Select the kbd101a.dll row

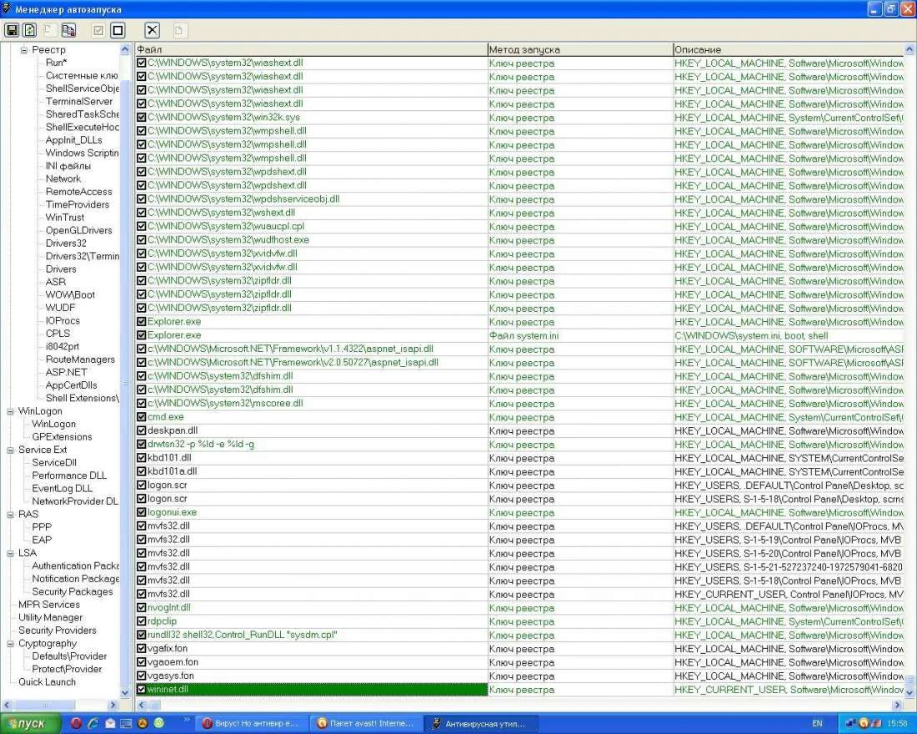click(520, 471)
